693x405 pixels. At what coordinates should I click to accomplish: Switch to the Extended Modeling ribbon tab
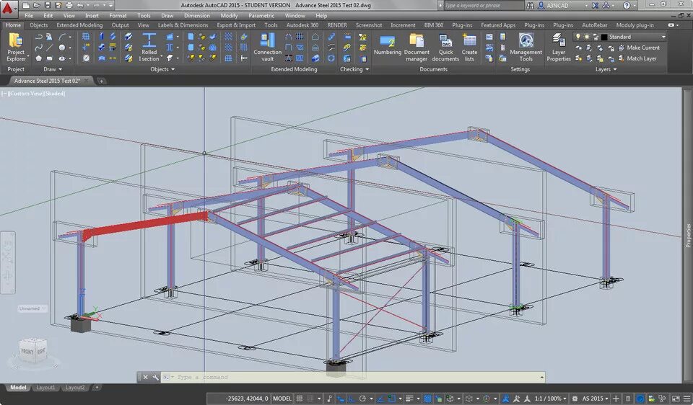coord(79,25)
